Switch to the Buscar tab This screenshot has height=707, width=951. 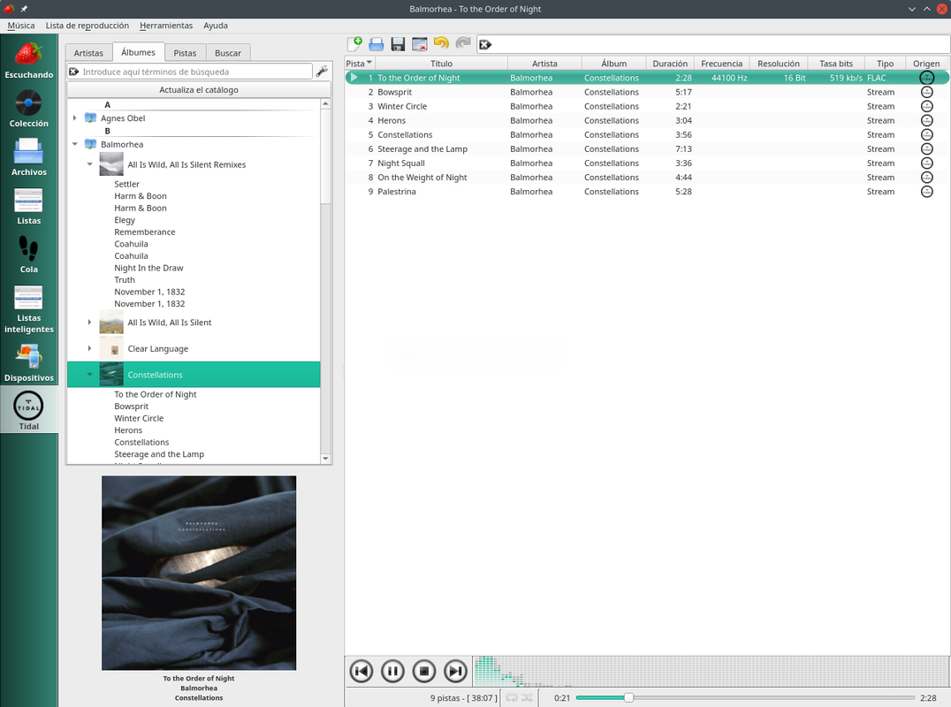(x=228, y=53)
